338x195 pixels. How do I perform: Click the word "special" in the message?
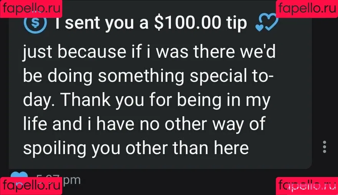[219, 76]
